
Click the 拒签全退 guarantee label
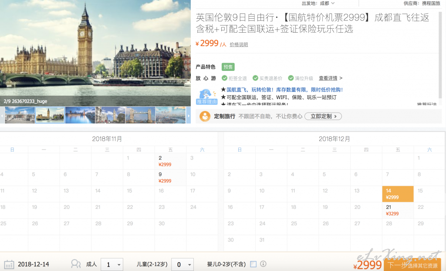(x=237, y=78)
